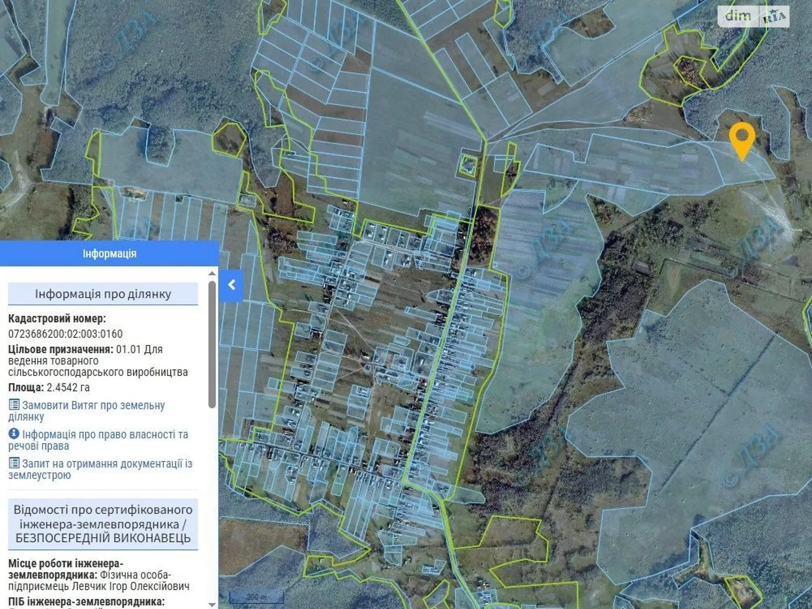Click the list icon beside Замовити Витяг

[14, 405]
